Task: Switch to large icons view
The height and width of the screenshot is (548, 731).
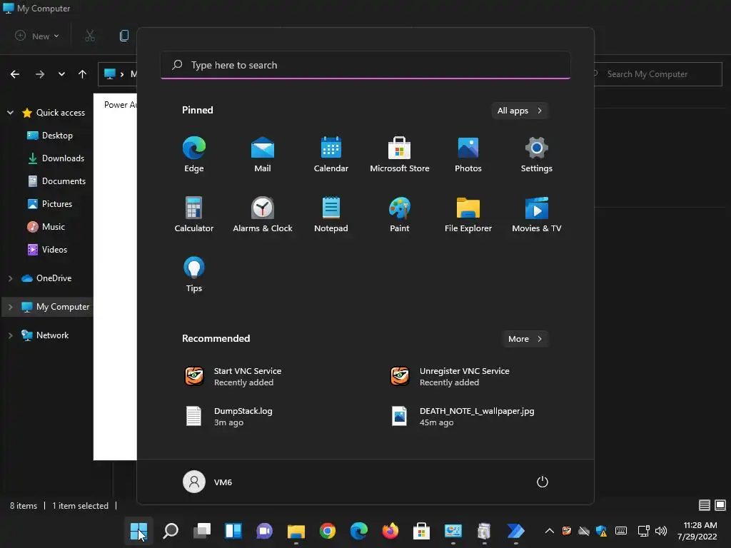Action: (x=720, y=505)
